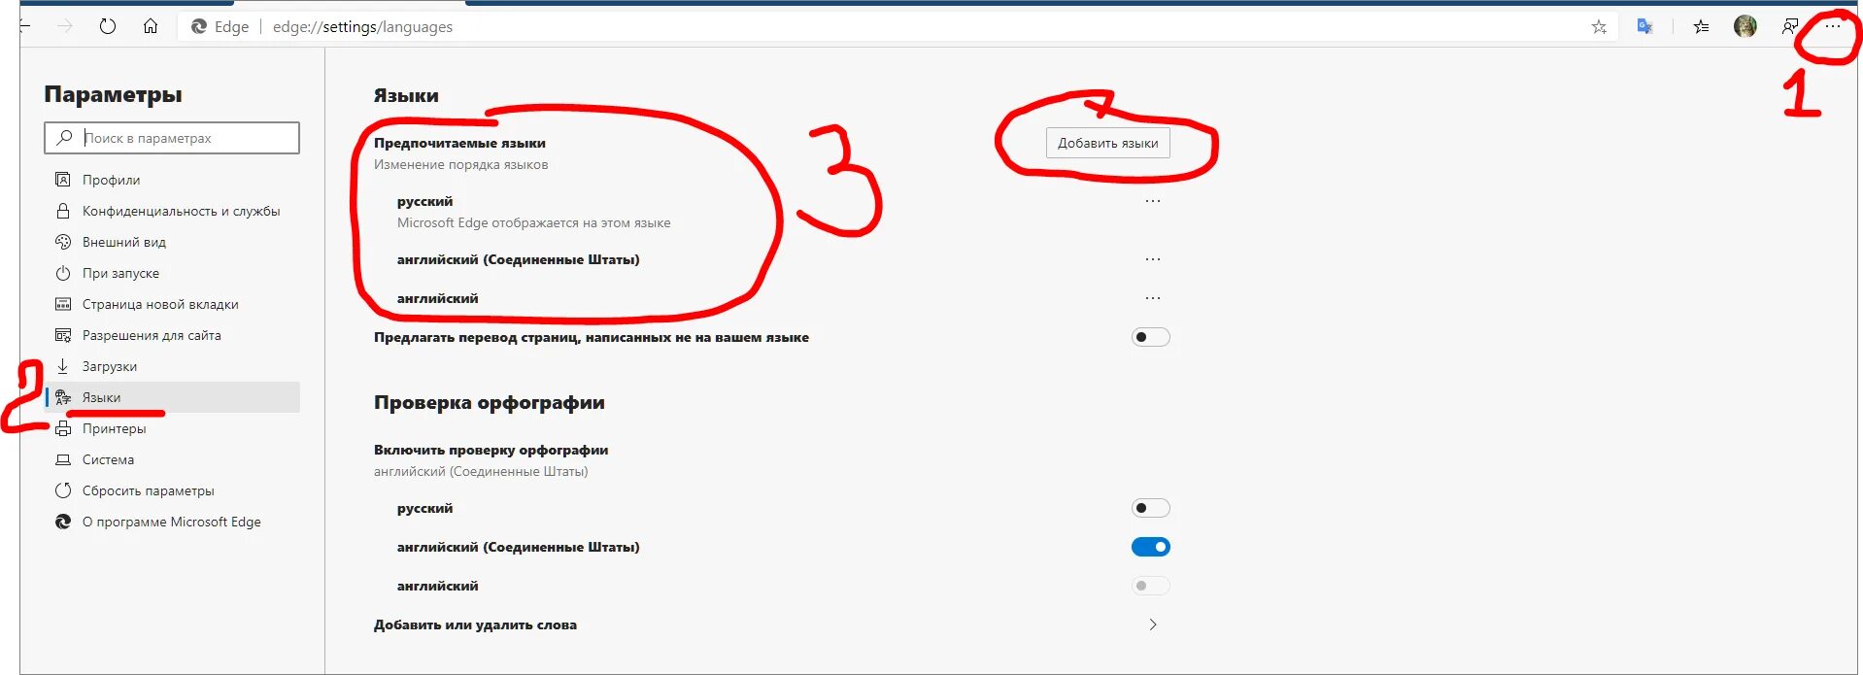Click the power icon for При запуске
Viewport: 1863px width, 675px height.
63,273
